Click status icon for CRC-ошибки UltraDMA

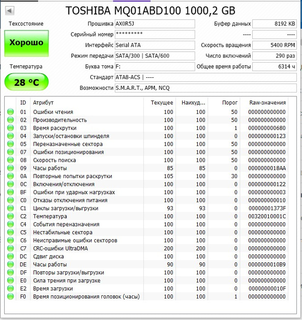point(10,249)
